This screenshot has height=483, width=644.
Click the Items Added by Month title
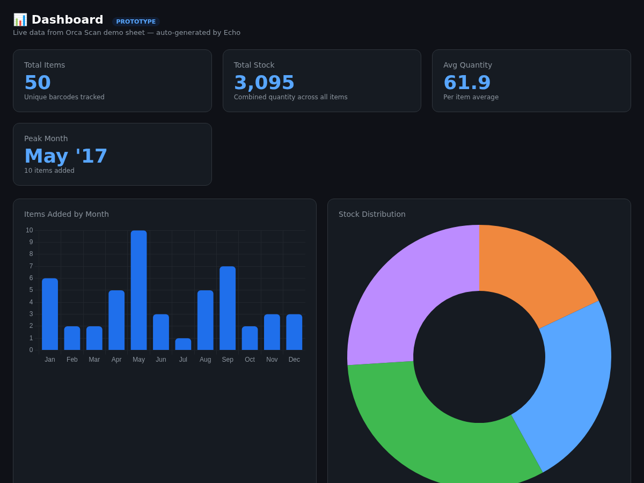coord(67,214)
